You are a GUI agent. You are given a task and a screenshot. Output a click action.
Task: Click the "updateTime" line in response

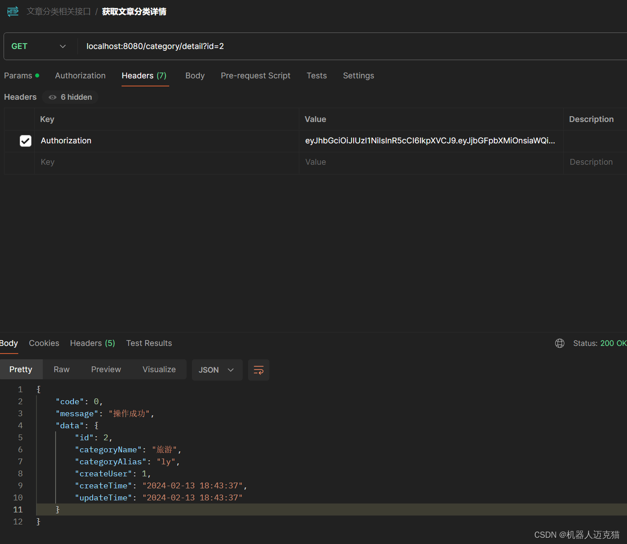tap(159, 498)
